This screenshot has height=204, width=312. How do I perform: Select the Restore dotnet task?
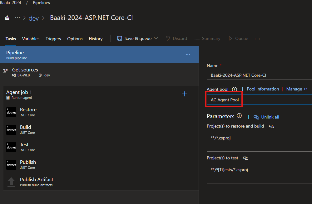coord(101,112)
